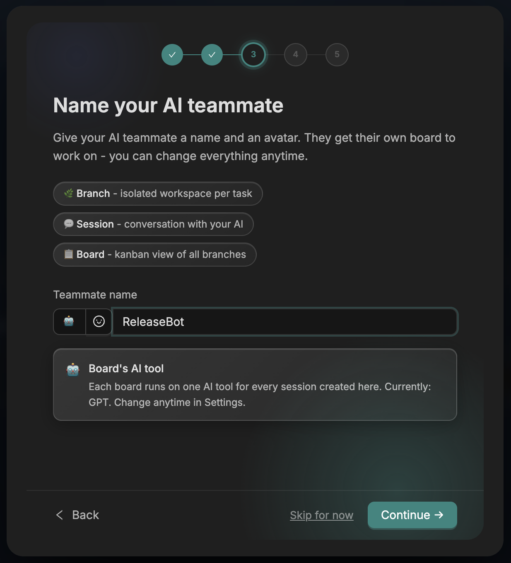Click the robot icon in Board's AI tool card
This screenshot has height=563, width=511.
[x=73, y=369]
